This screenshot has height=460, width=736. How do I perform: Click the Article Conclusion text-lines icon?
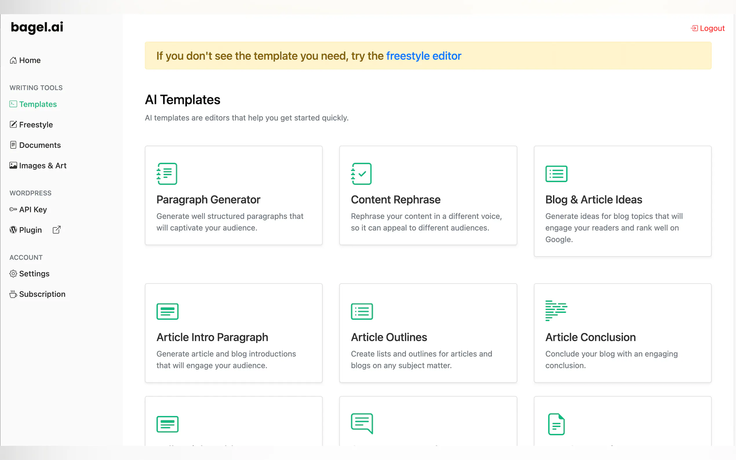point(556,311)
